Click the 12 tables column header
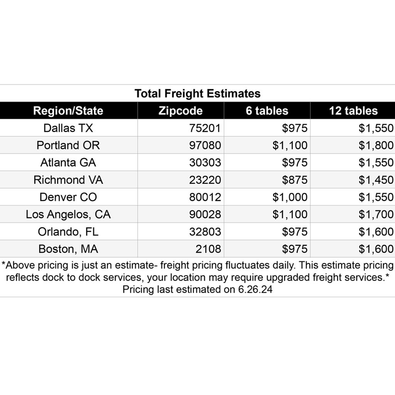Image resolution: width=395 pixels, height=395 pixels. click(x=353, y=111)
